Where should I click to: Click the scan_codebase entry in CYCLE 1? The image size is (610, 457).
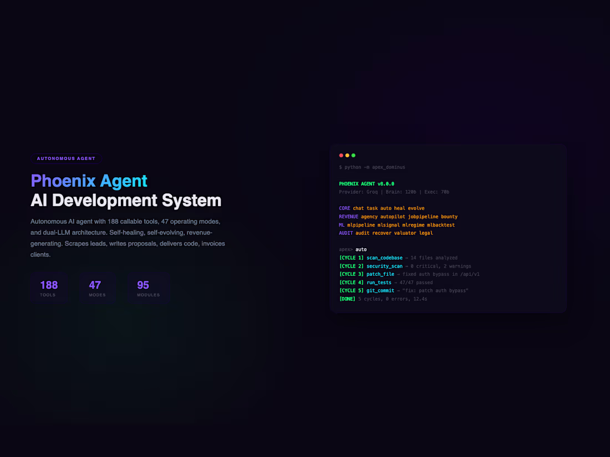[x=384, y=258]
